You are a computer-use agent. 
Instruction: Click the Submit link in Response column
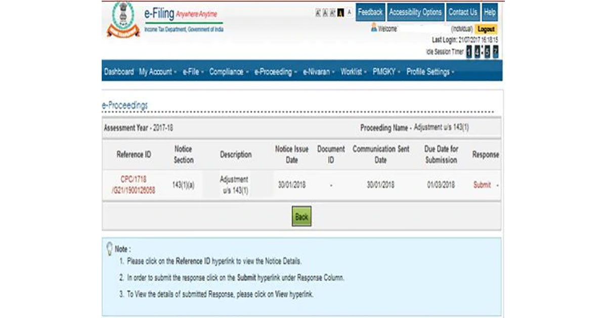[482, 185]
